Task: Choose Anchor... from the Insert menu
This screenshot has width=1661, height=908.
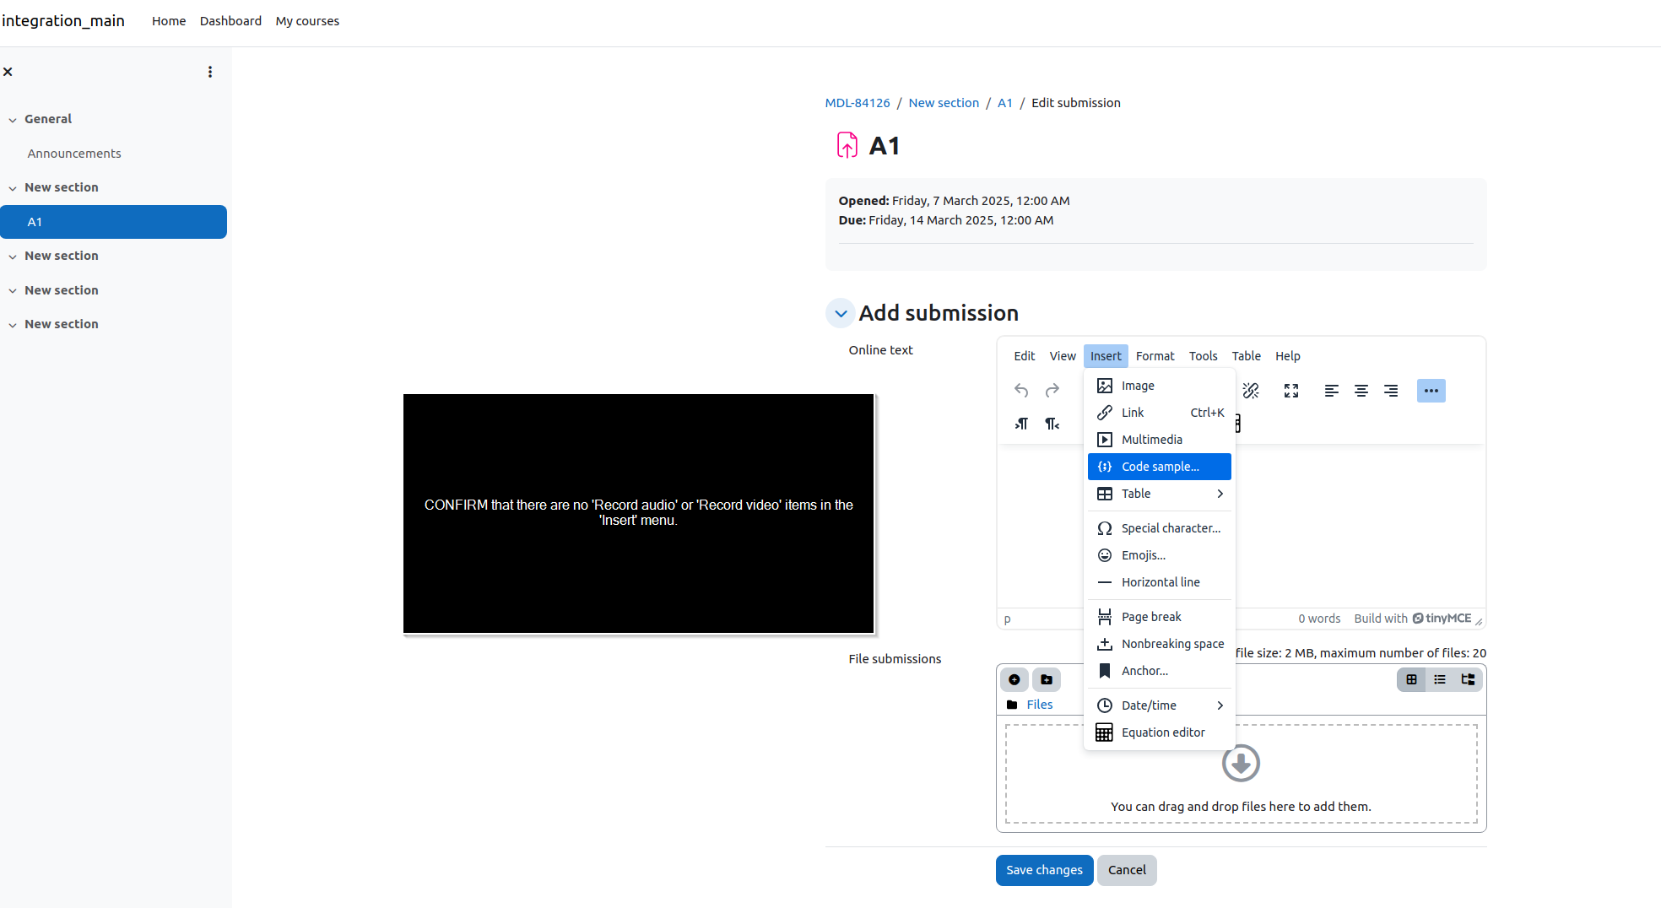Action: tap(1160, 671)
